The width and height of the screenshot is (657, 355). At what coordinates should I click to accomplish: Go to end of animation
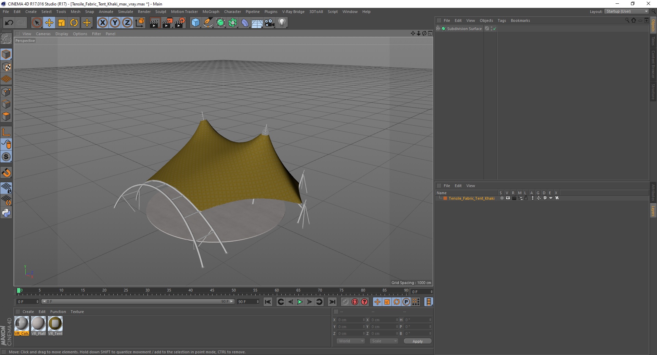(332, 302)
